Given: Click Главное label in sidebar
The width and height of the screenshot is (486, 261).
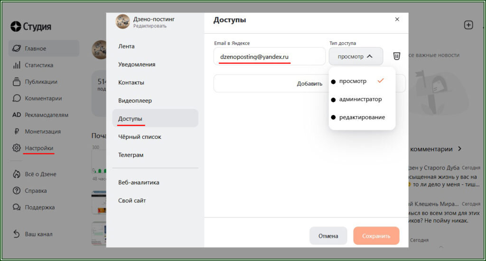Looking at the screenshot, I should (x=35, y=48).
